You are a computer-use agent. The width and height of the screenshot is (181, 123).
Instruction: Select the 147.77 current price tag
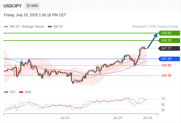pos(169,48)
